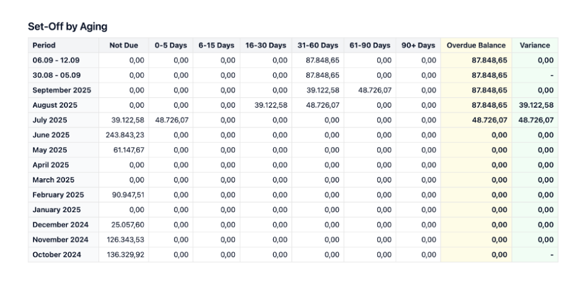Click the 126.343,53 value for November 2024
This screenshot has height=287, width=580.
click(x=125, y=239)
